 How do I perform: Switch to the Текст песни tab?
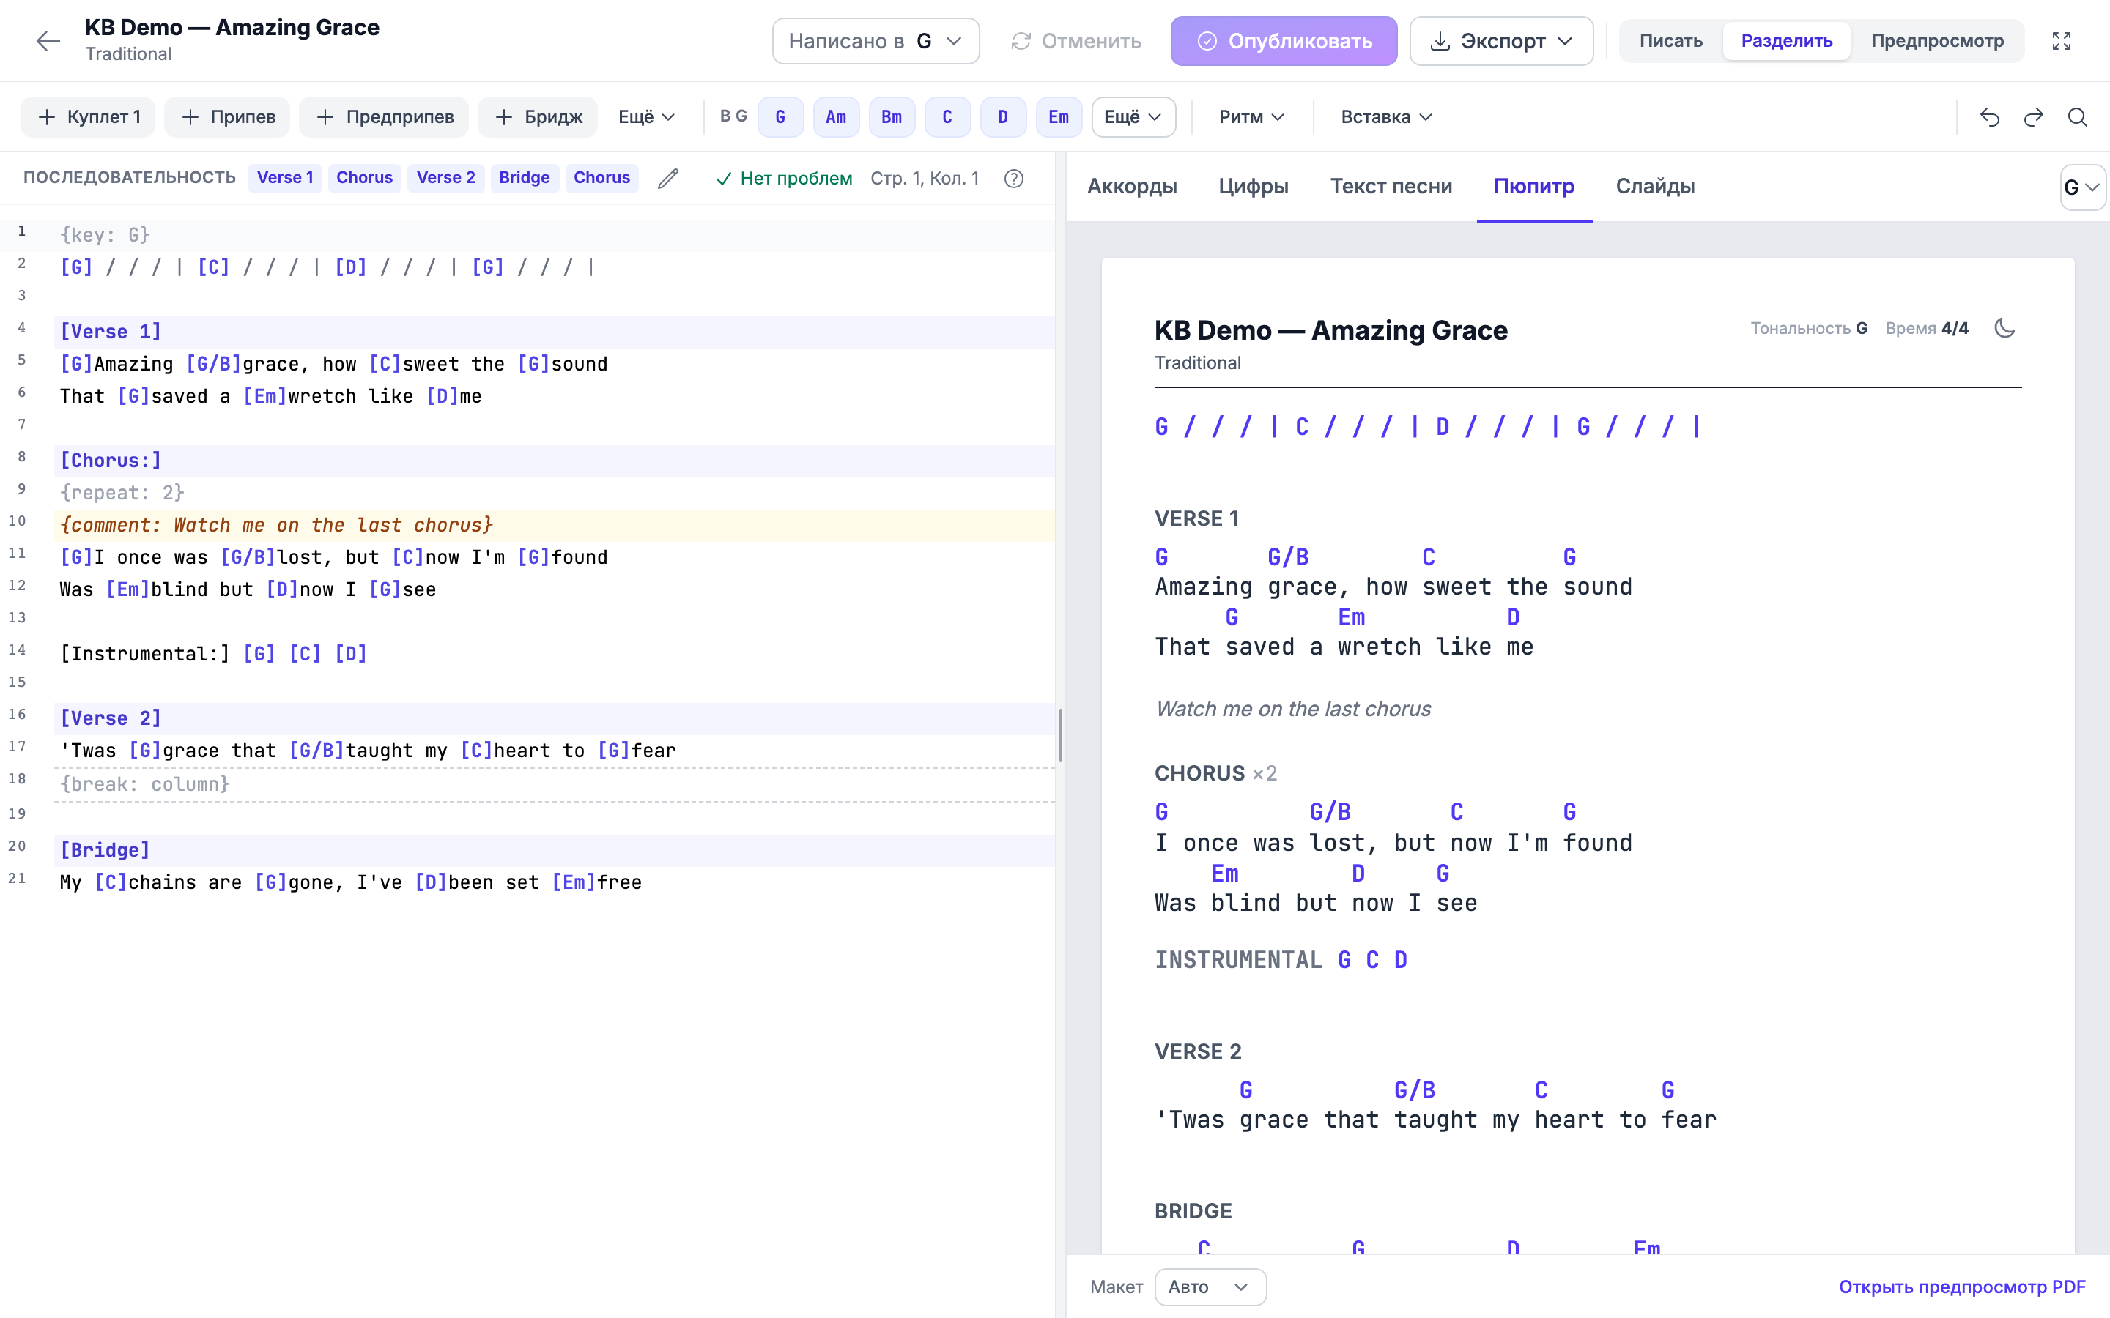pyautogui.click(x=1391, y=186)
